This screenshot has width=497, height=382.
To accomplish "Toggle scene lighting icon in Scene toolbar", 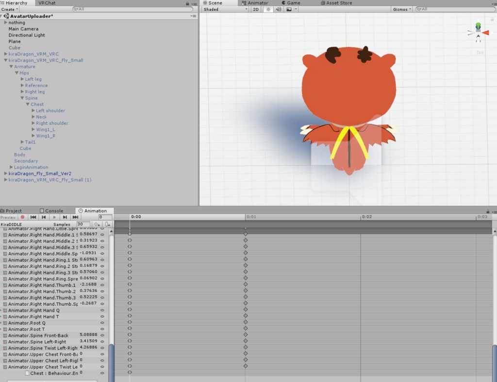I will pos(267,9).
